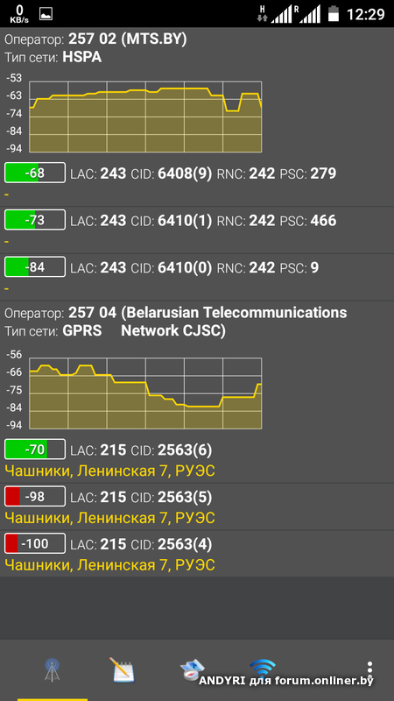394x701 pixels.
Task: Open the three-dot overflow menu
Action: click(x=369, y=670)
